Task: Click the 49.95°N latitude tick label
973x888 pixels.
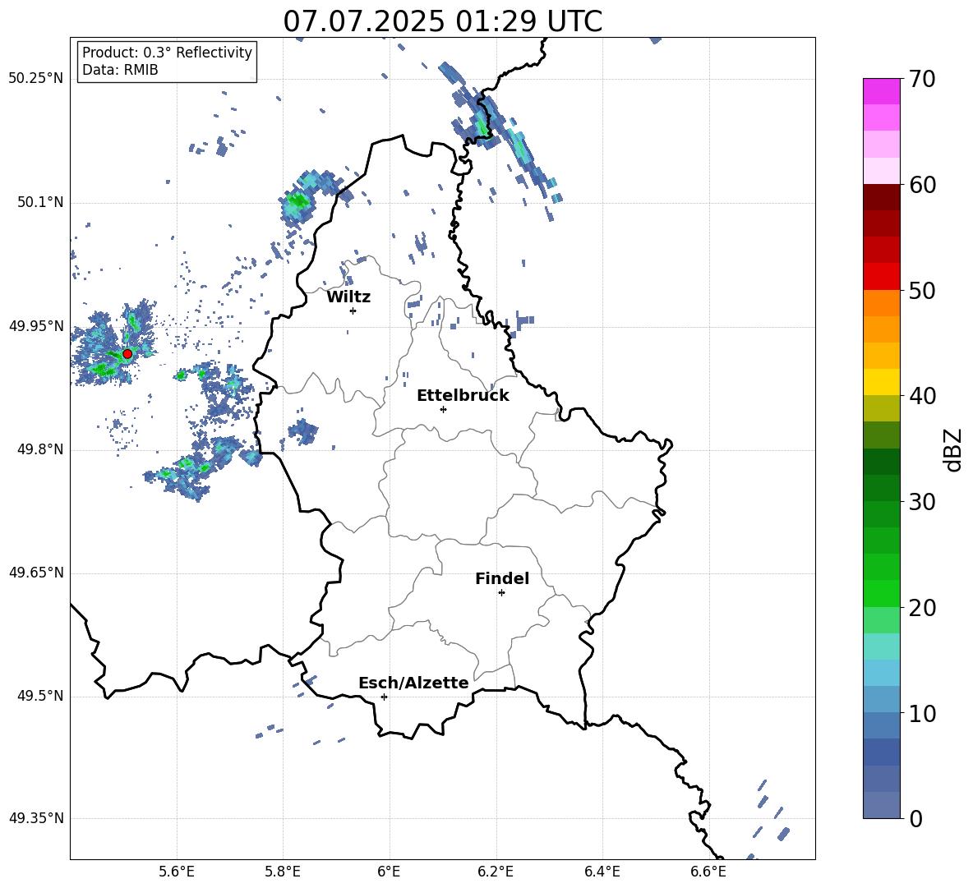Action: 36,326
